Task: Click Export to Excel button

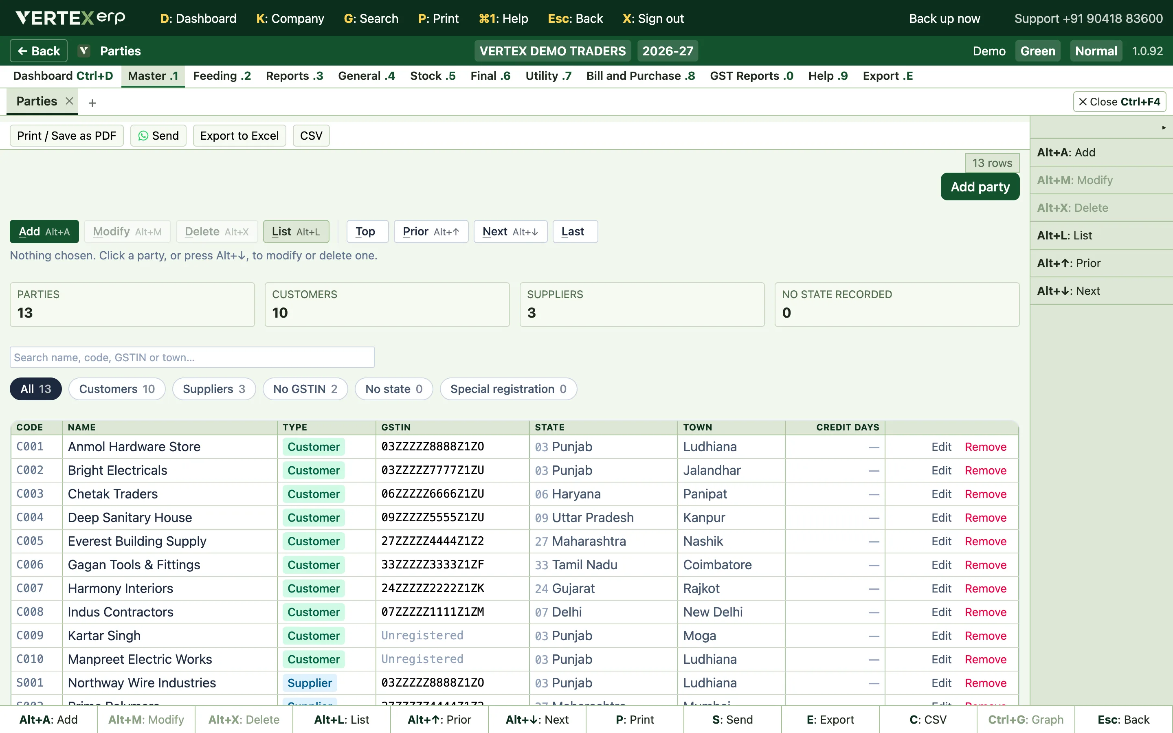Action: 239,136
